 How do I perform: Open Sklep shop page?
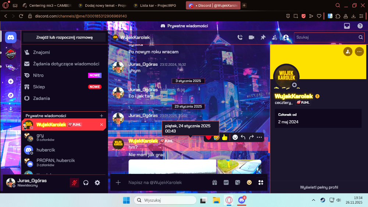[64, 87]
